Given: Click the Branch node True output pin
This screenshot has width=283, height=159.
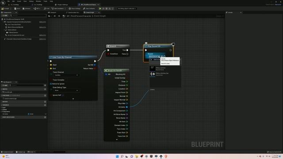Looking at the screenshot, I should point(127,50).
